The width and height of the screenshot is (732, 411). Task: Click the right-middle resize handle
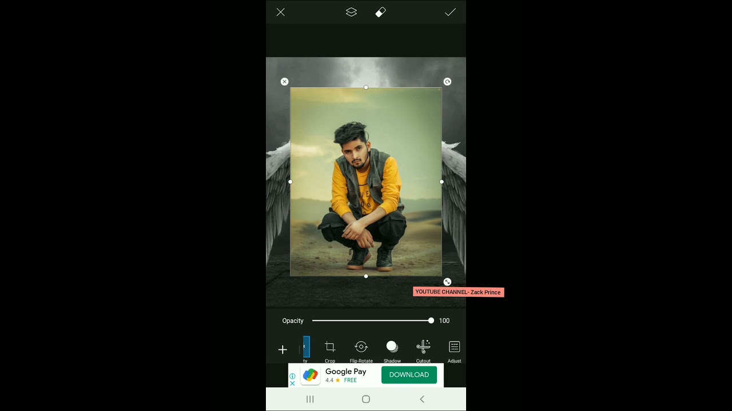(x=441, y=182)
